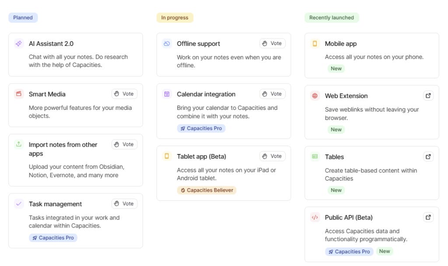Viewport: 448px width, 266px height.
Task: Click the New badge on Public API card
Action: [385, 251]
